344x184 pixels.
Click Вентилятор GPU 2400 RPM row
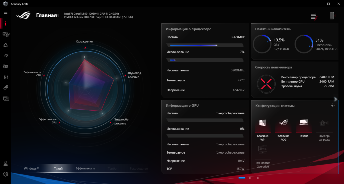click(x=307, y=81)
